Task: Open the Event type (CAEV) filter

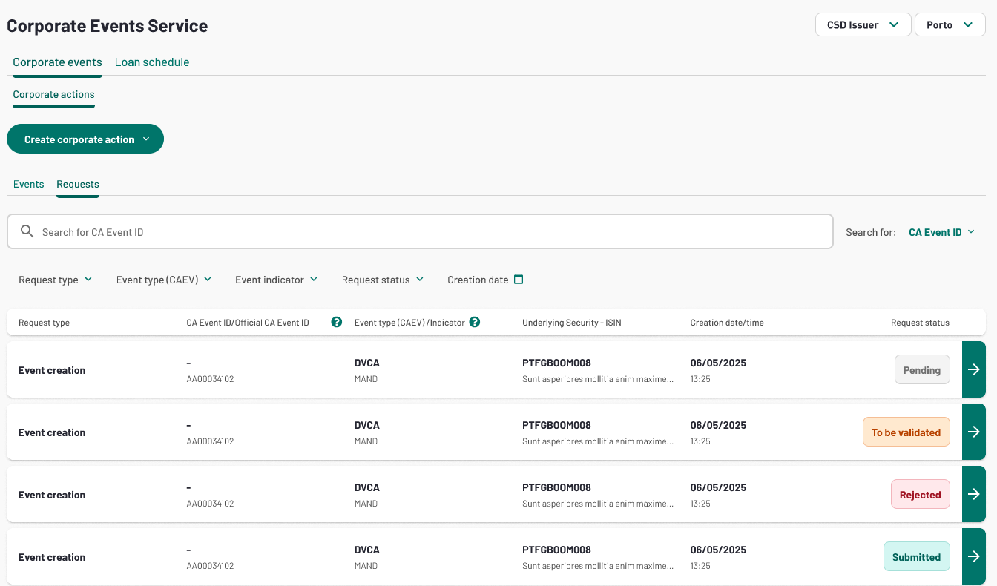Action: 164,280
